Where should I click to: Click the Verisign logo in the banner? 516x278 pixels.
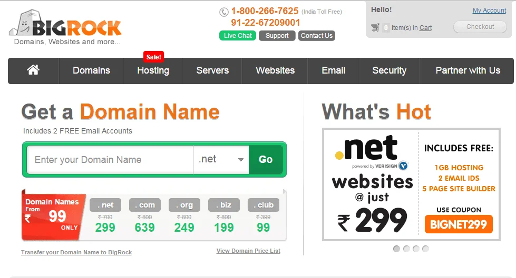403,166
